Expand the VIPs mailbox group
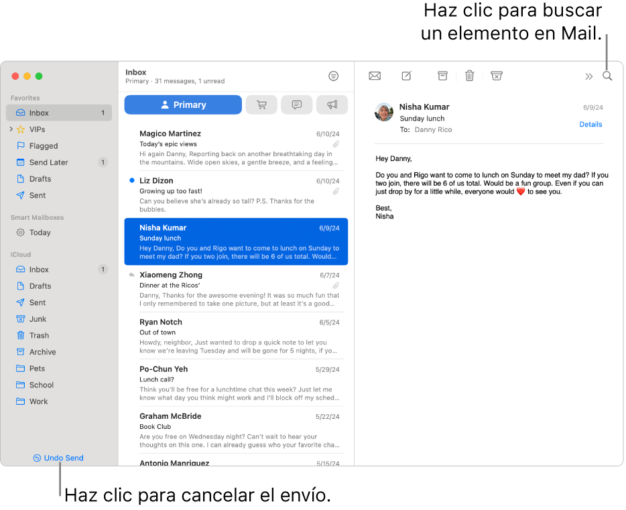This screenshot has height=510, width=626. (x=11, y=129)
